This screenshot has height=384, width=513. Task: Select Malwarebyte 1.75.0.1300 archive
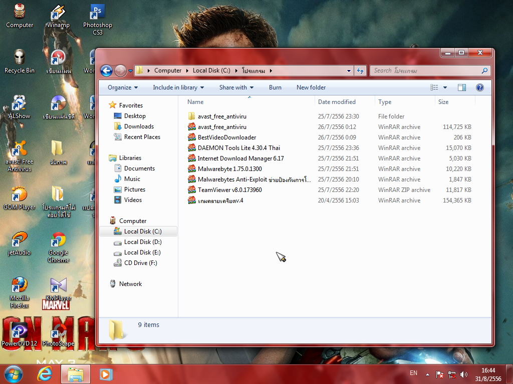coord(229,169)
